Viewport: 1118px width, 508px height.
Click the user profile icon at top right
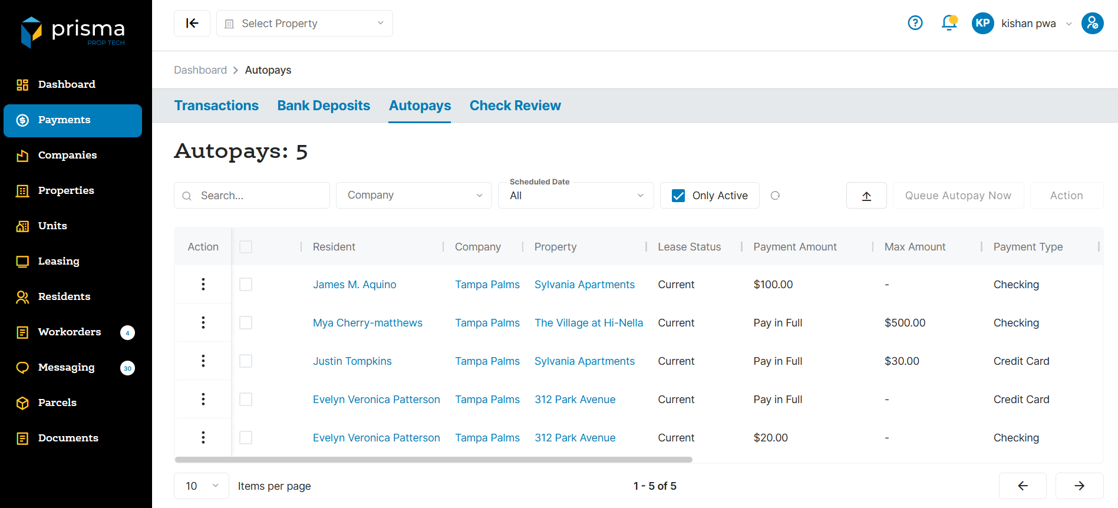pos(1092,23)
